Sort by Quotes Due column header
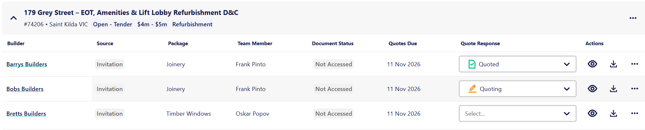The image size is (645, 130). pos(403,43)
